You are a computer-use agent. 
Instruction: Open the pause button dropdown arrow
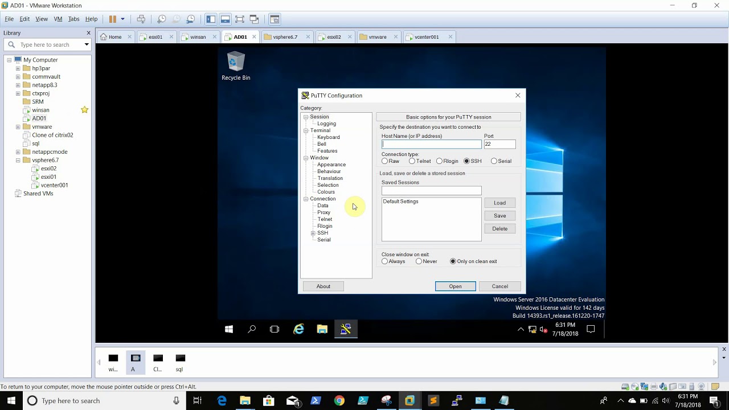pyautogui.click(x=122, y=19)
